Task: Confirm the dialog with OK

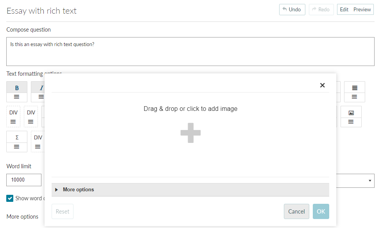Action: tap(321, 212)
